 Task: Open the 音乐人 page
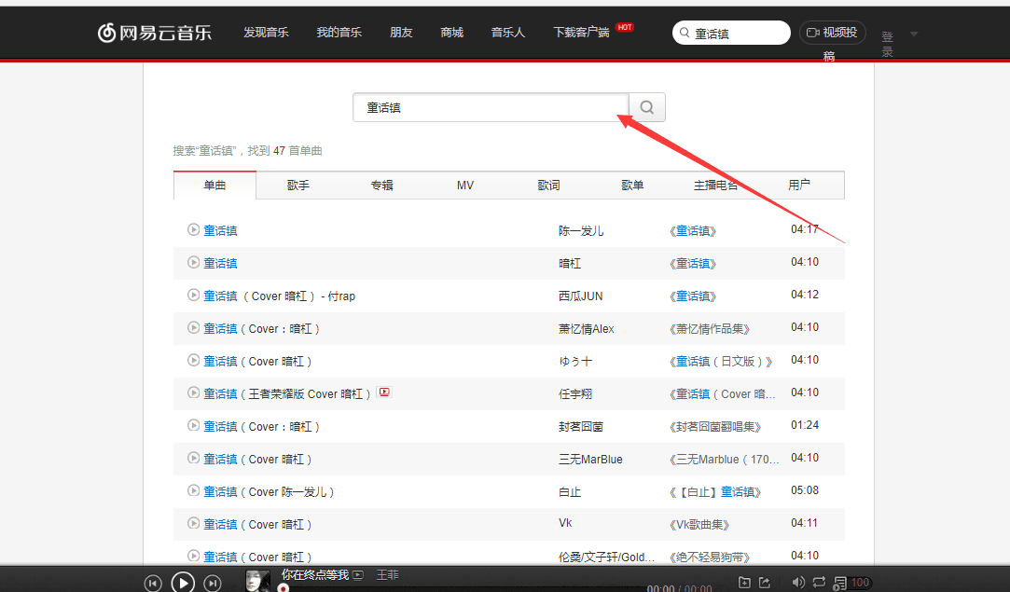click(x=507, y=33)
